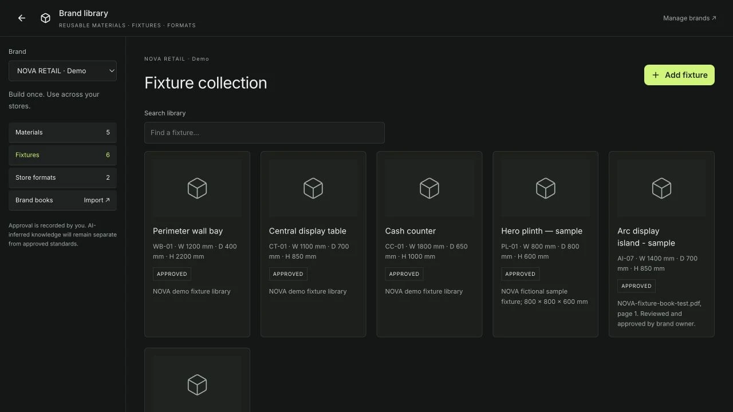Click the Arc display island cube icon
Screen dimensions: 733x412
tap(661, 188)
